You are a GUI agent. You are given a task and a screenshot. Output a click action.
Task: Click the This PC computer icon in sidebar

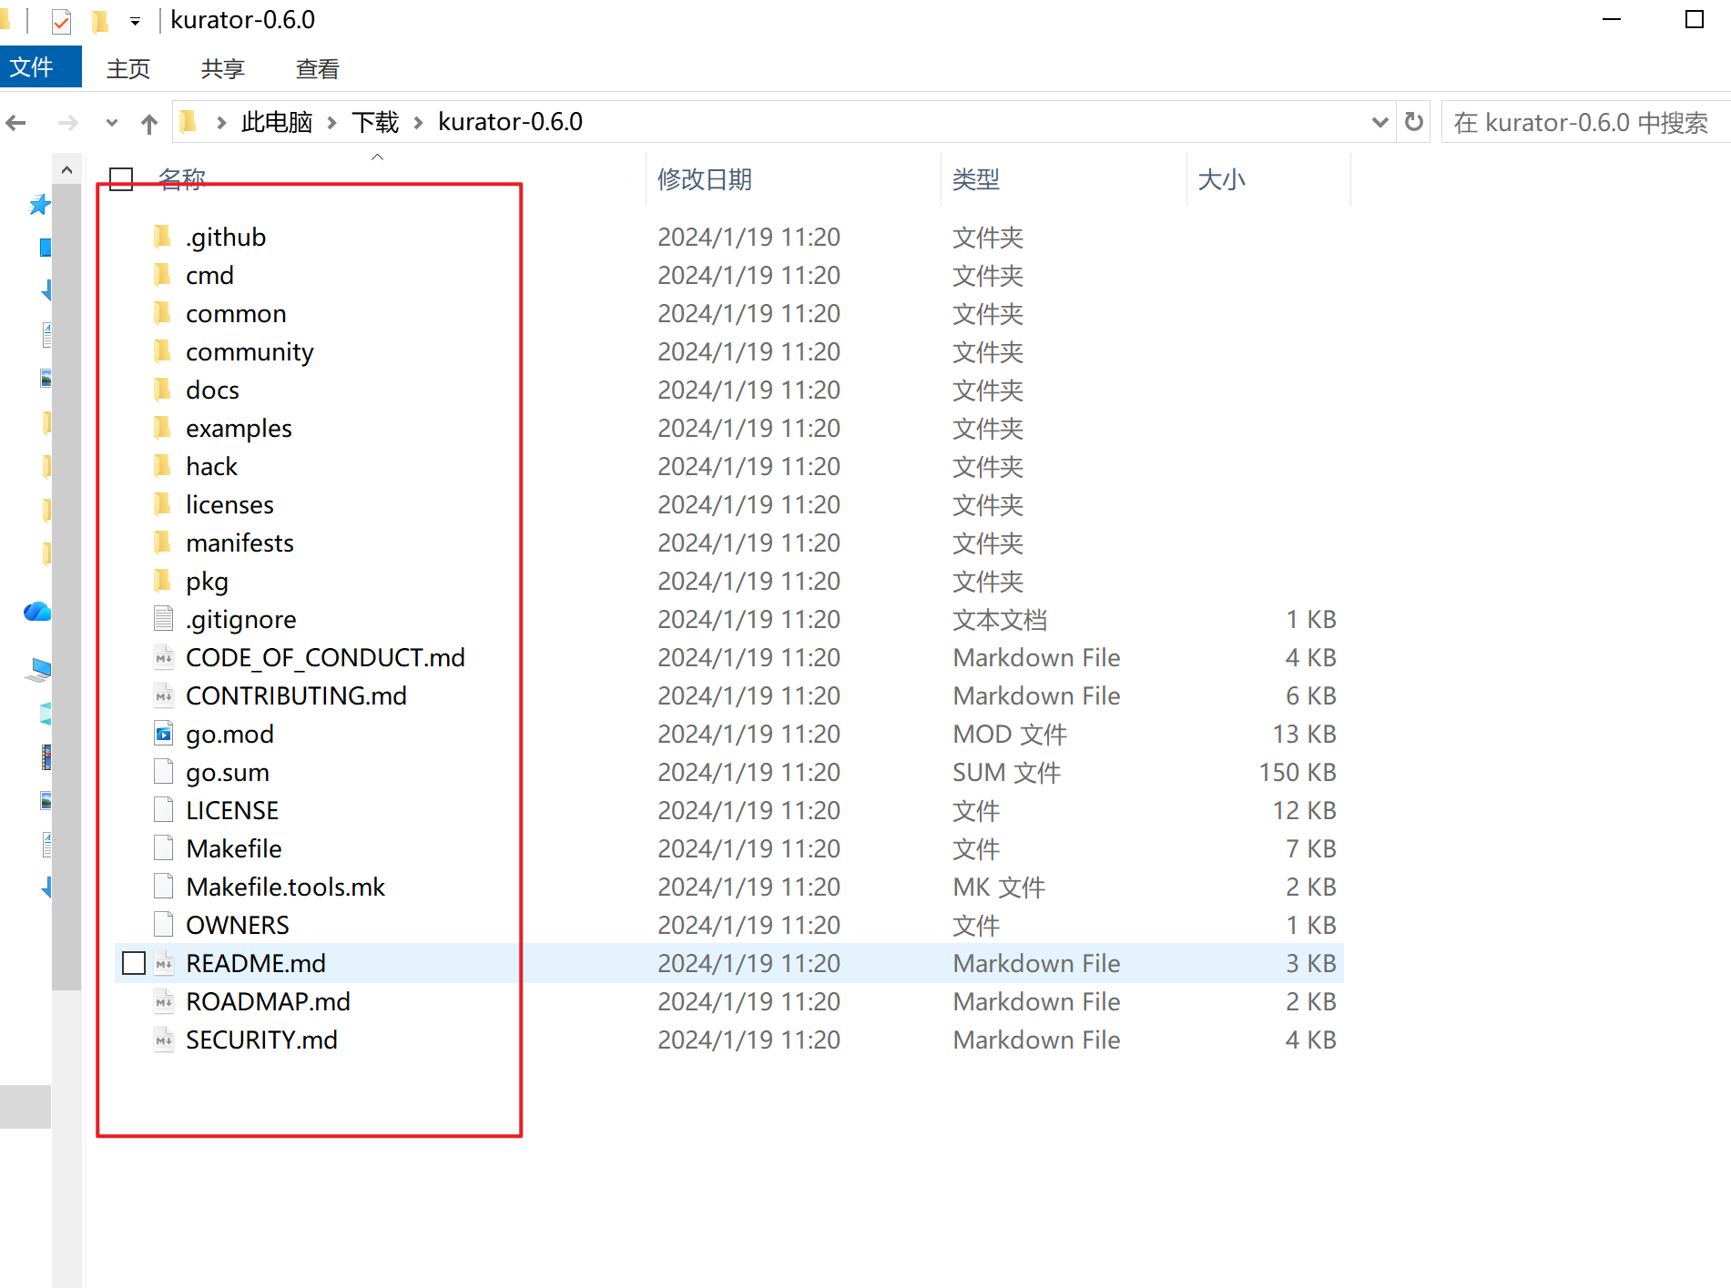point(38,671)
